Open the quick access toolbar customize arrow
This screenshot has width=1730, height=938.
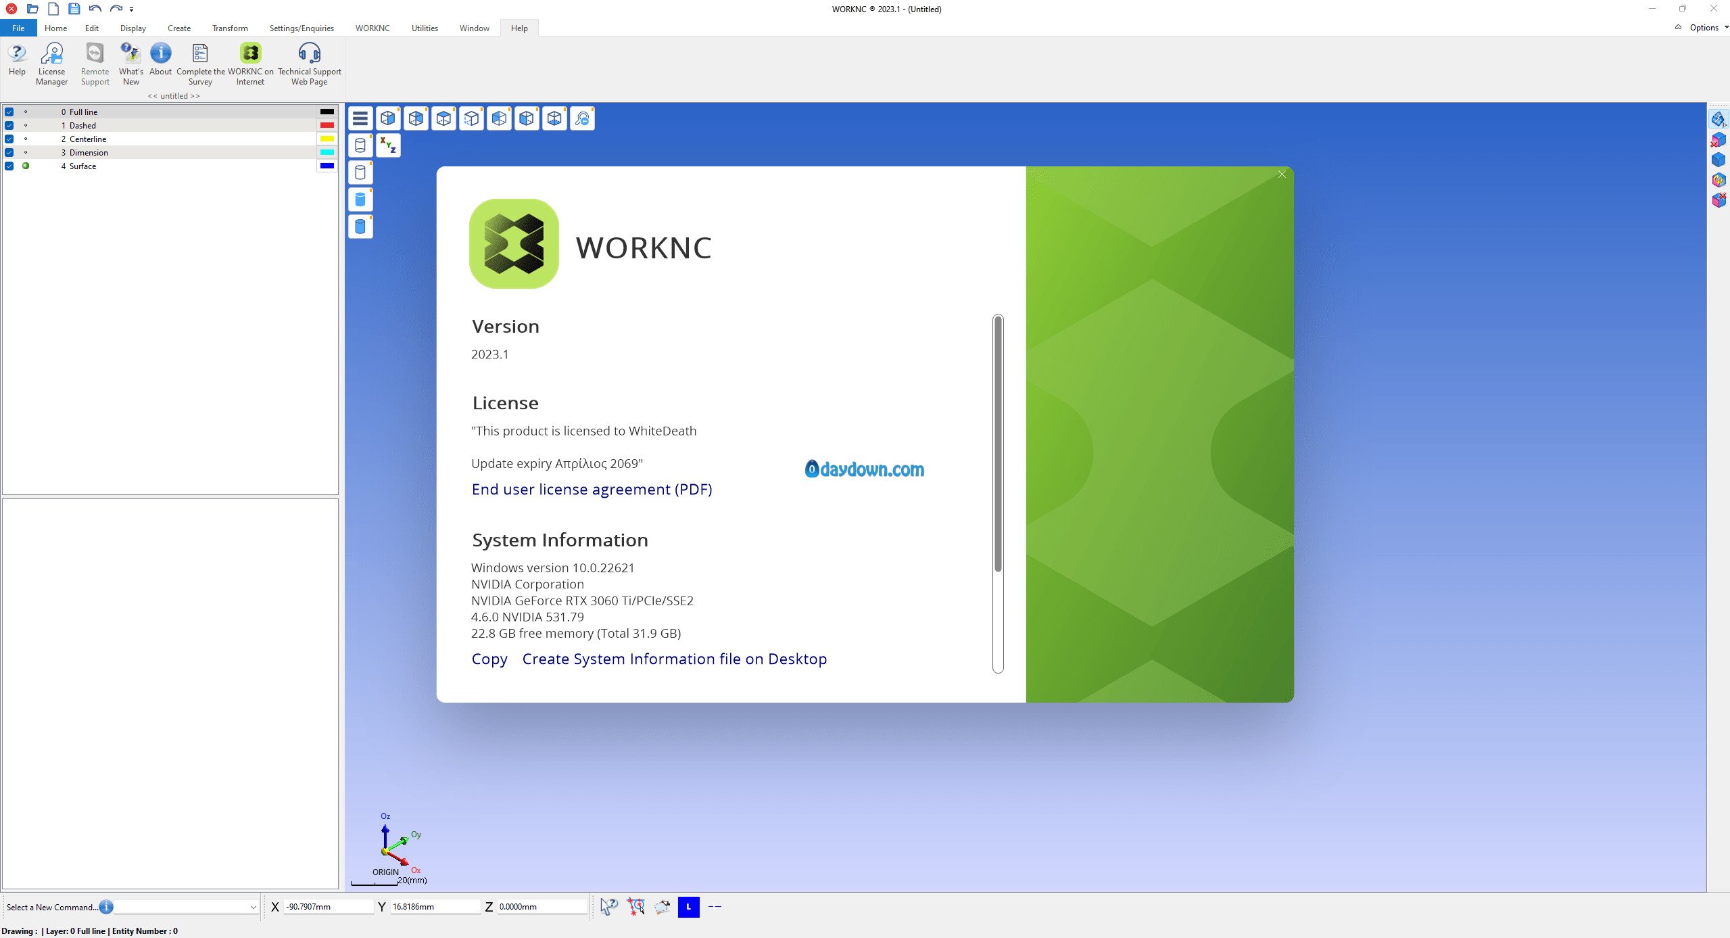click(132, 9)
